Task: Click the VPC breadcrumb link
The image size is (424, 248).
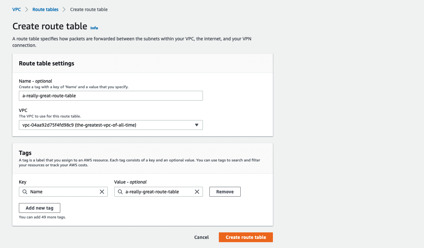Action: click(x=17, y=9)
